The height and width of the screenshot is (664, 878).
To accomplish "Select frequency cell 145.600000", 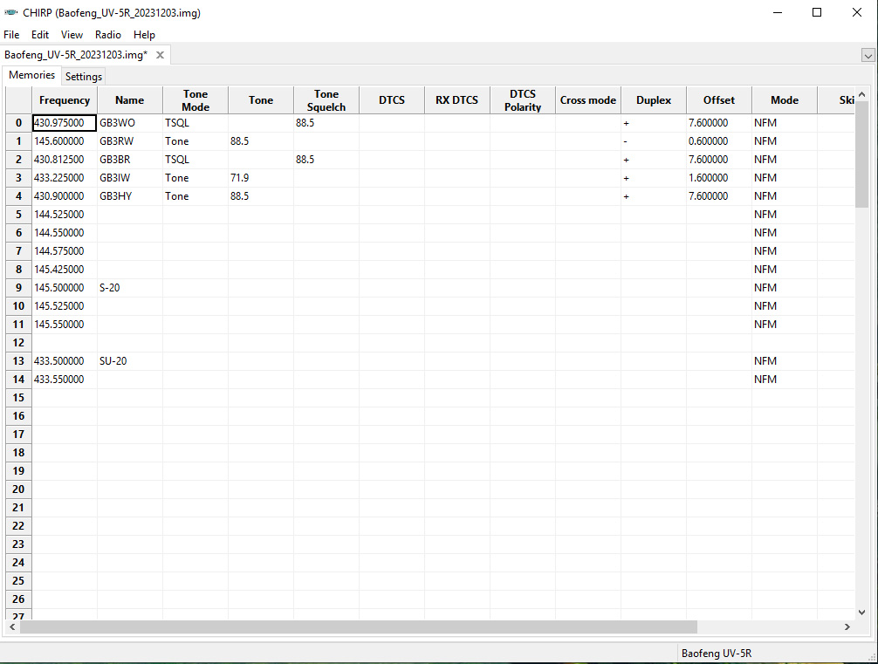I will click(x=65, y=141).
